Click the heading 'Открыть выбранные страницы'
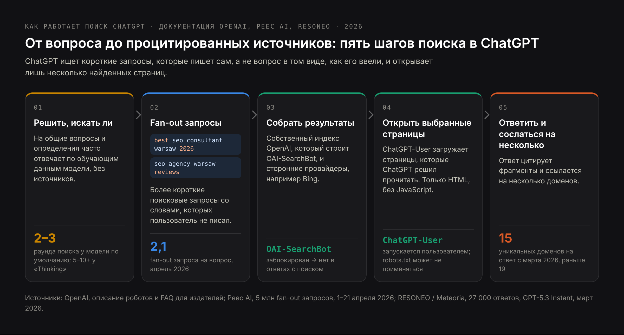The width and height of the screenshot is (624, 335). (x=427, y=129)
